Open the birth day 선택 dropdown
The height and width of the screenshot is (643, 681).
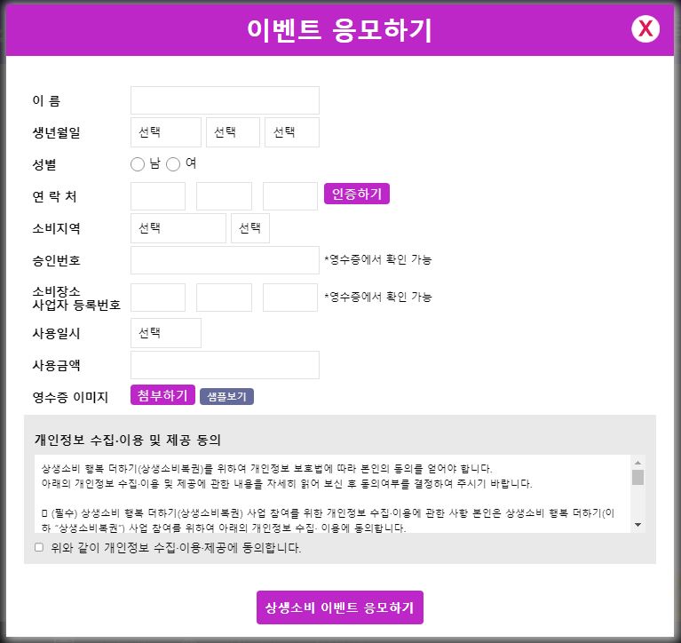point(292,132)
